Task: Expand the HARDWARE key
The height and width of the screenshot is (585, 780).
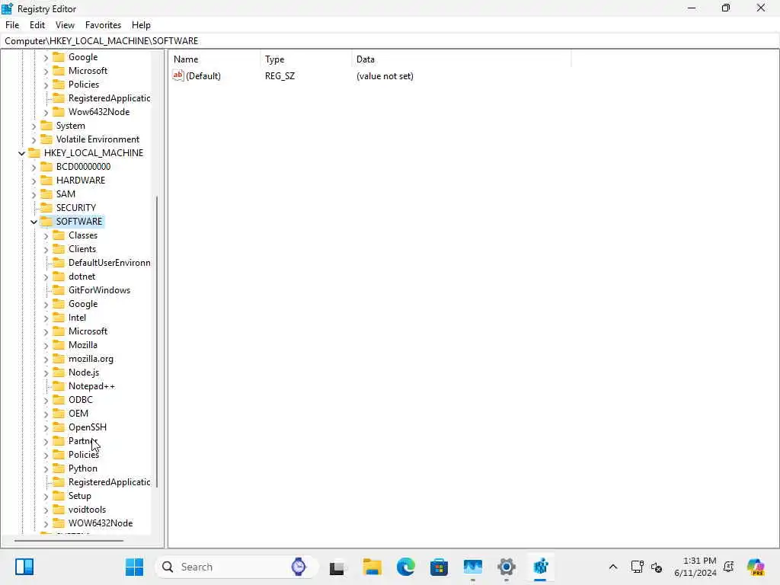Action: point(34,181)
